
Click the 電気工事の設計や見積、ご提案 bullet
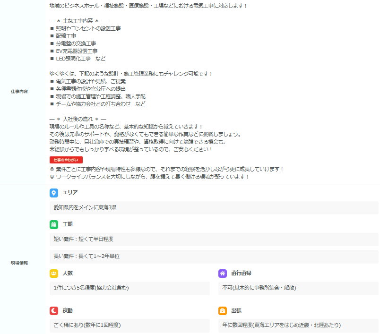tap(88, 81)
